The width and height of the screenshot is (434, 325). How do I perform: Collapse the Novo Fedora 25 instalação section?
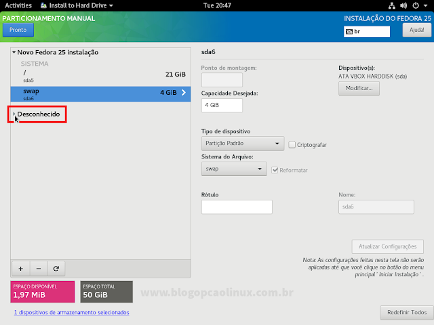(x=14, y=52)
